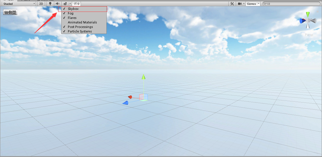This screenshot has height=157, width=322.
Task: Toggle the 2D view mode button
Action: (41, 4)
